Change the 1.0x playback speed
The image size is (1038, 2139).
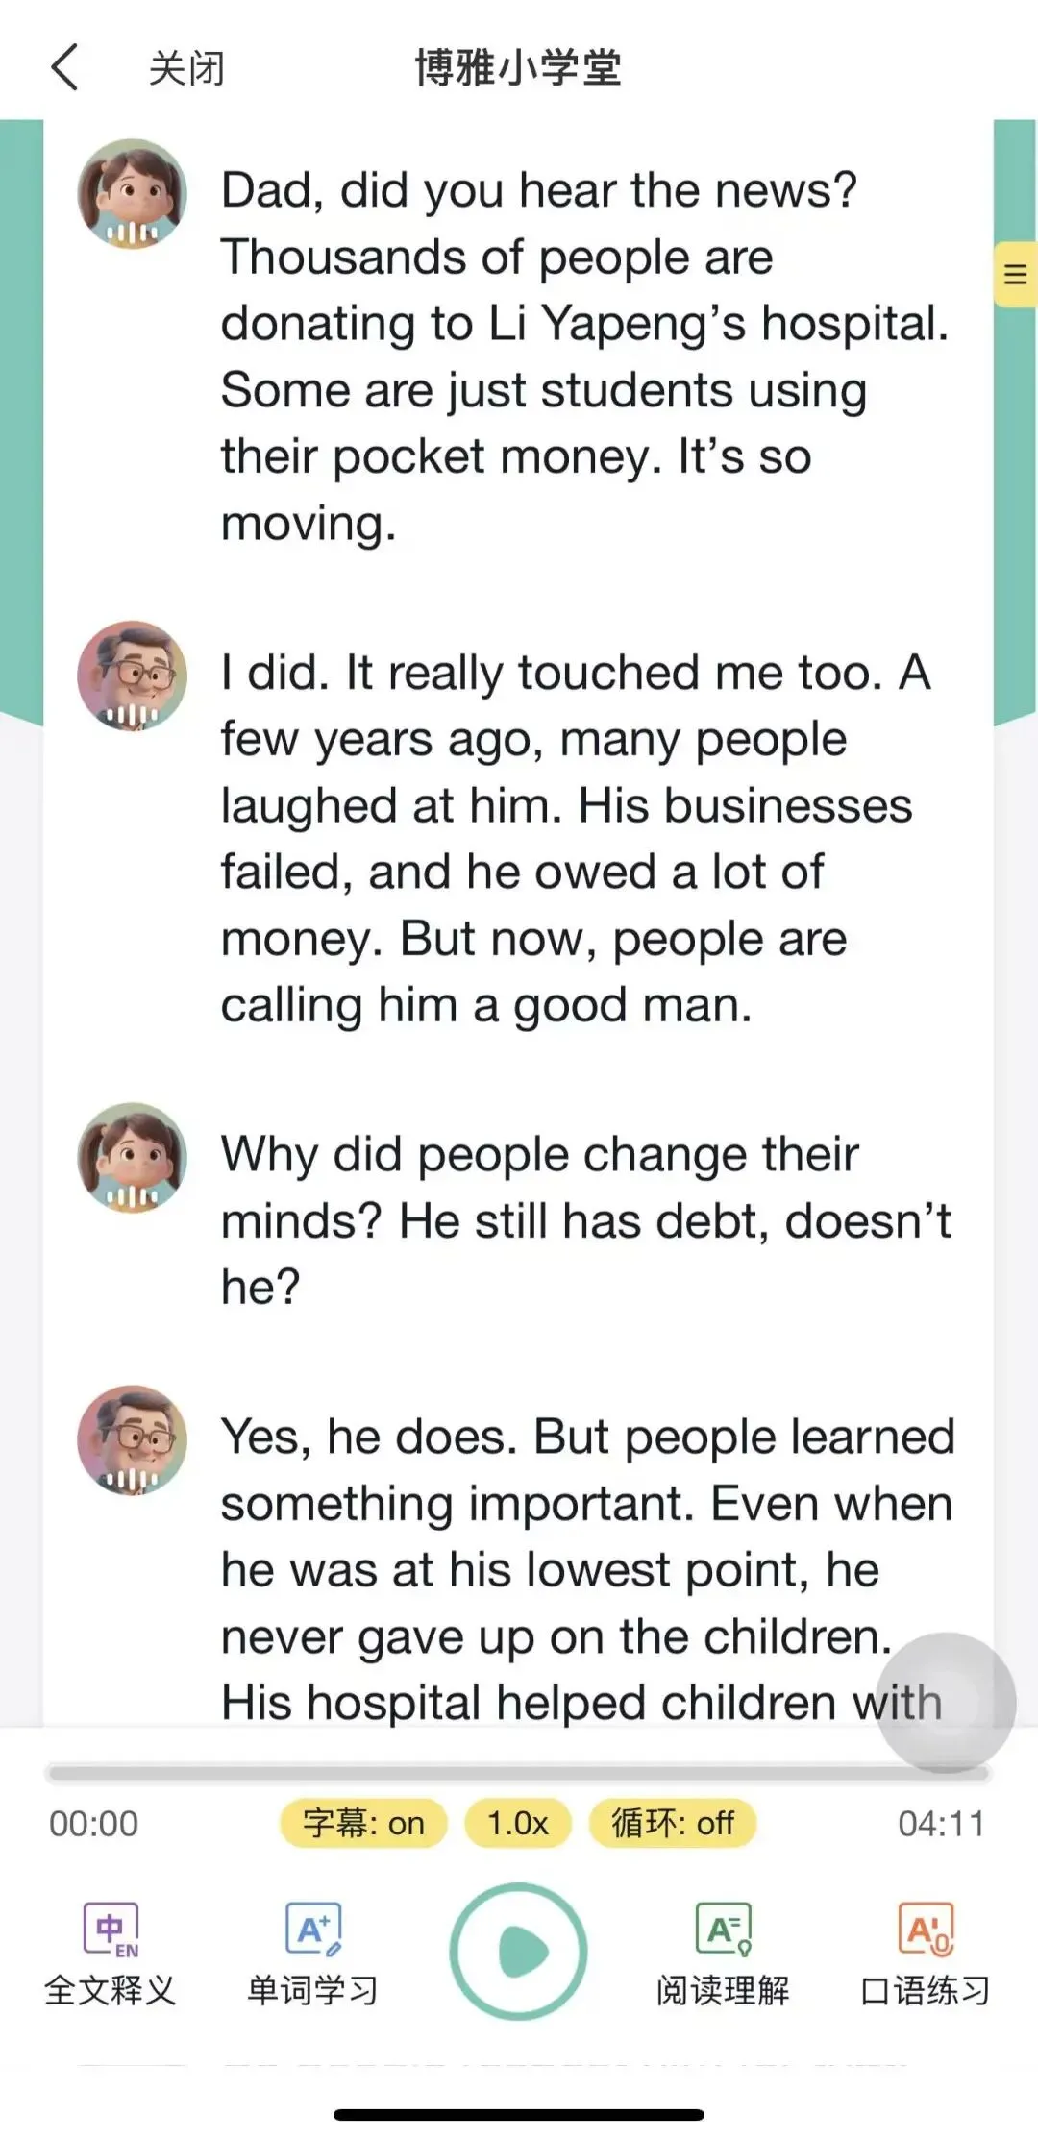(517, 1823)
